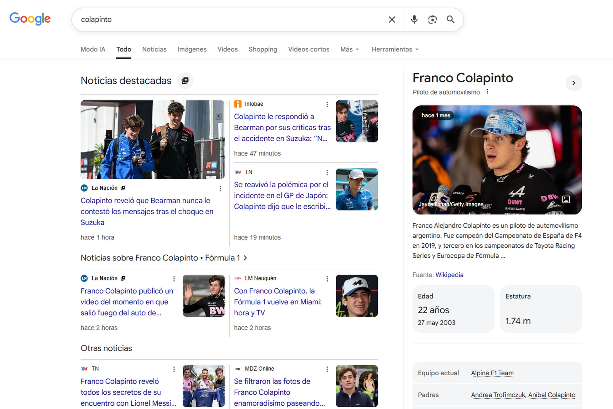The height and width of the screenshot is (409, 613).
Task: Click the La Nación source of Bearman article
Action: coord(105,188)
